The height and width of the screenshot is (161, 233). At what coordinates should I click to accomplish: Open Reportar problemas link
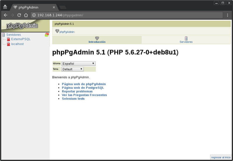pyautogui.click(x=77, y=91)
